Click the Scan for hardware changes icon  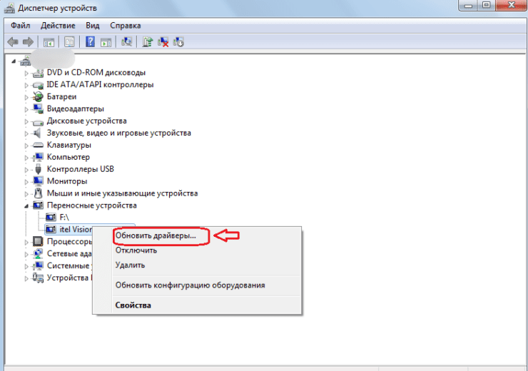pyautogui.click(x=127, y=42)
